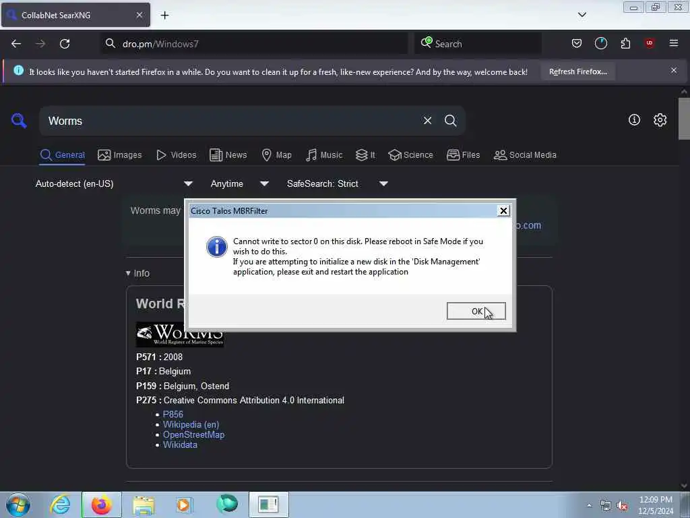The width and height of the screenshot is (690, 518).
Task: Open Windows Media Player from the taskbar
Action: click(185, 505)
